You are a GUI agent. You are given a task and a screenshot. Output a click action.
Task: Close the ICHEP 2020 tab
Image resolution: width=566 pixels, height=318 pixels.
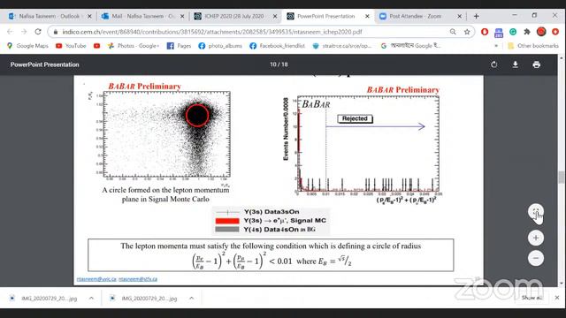point(275,16)
